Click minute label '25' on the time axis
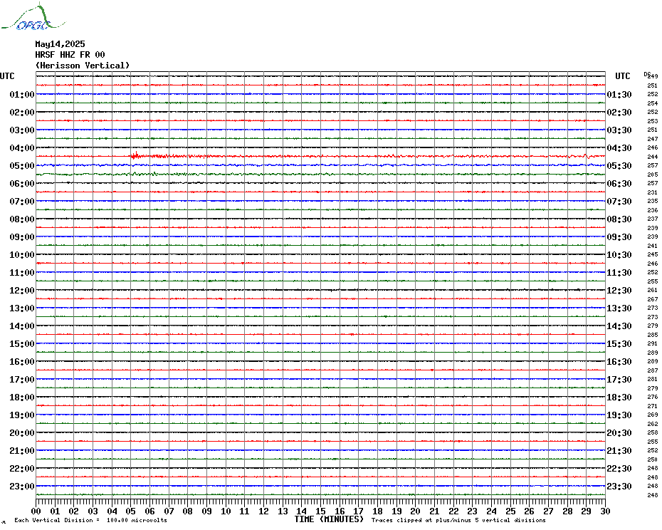662x530 pixels. coord(510,511)
